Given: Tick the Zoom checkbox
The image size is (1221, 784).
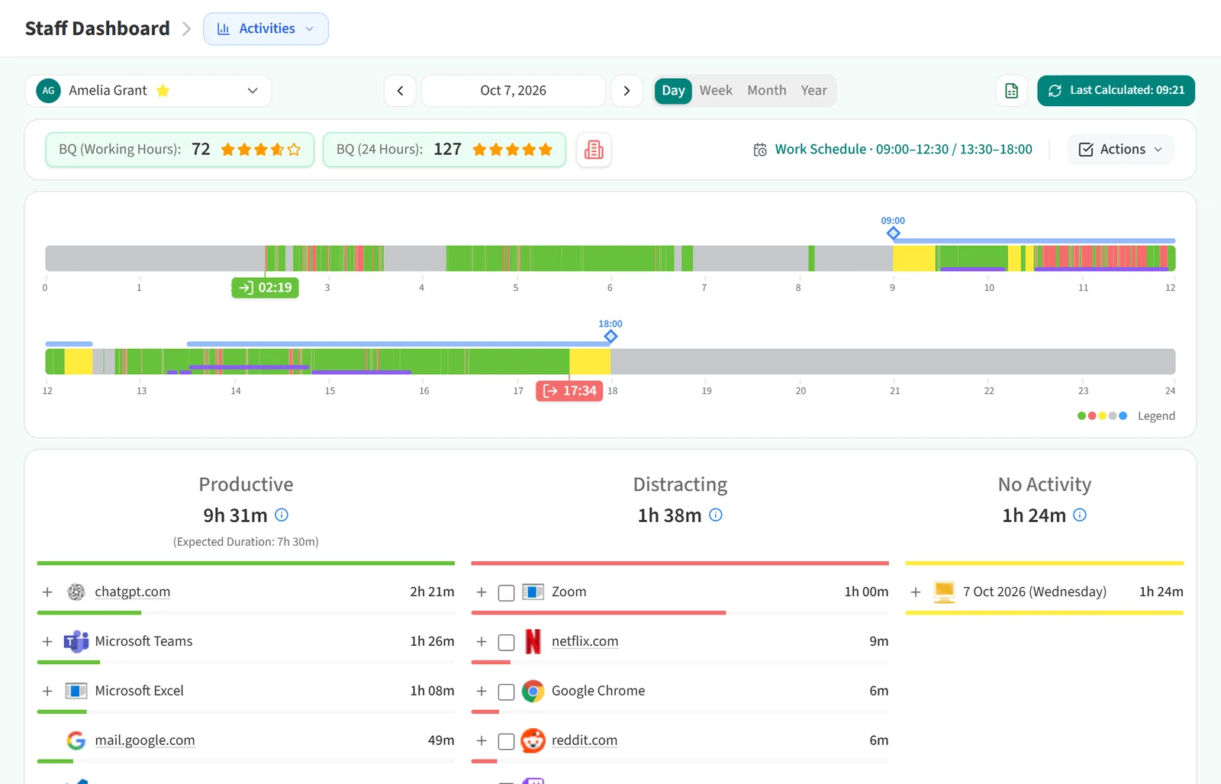Looking at the screenshot, I should [x=506, y=593].
